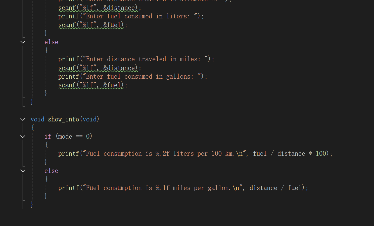The height and width of the screenshot is (226, 374).
Task: Collapse the if (mode == 0) block
Action: pos(23,136)
